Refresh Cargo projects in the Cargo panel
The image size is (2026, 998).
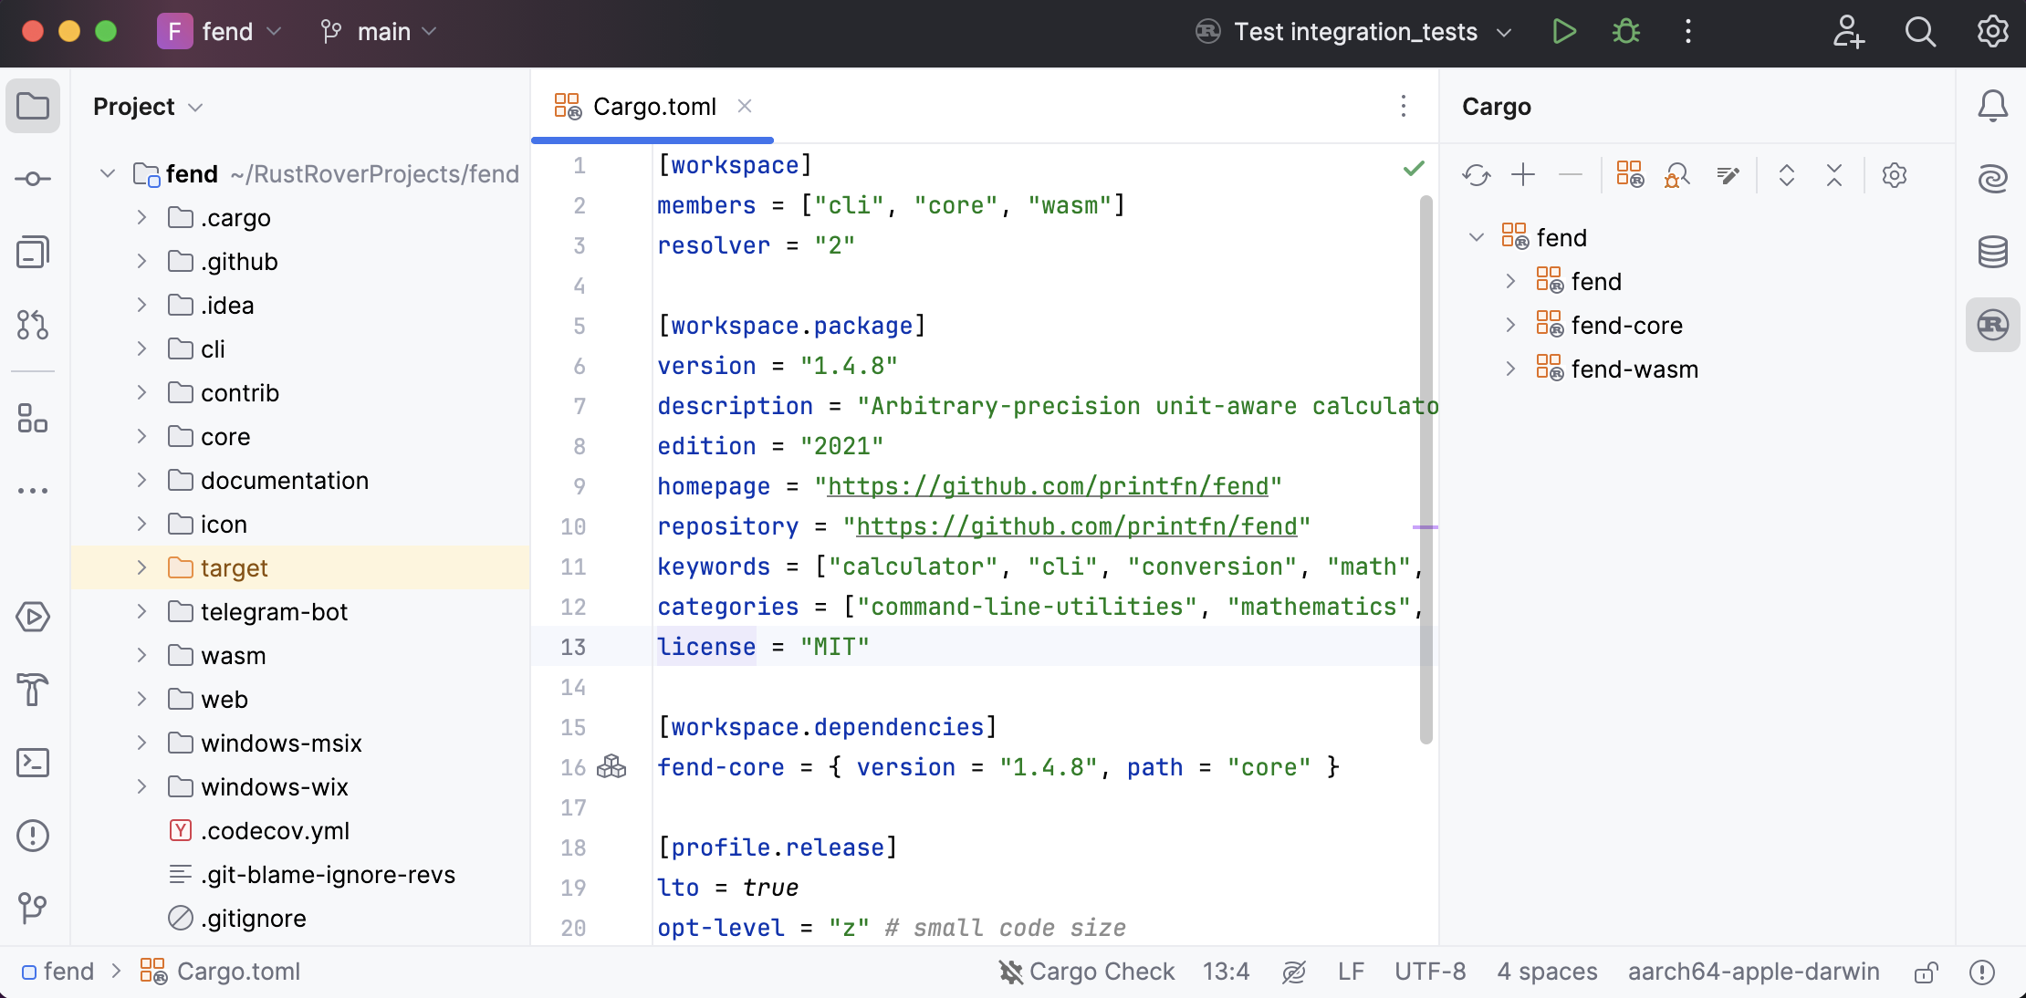point(1476,175)
